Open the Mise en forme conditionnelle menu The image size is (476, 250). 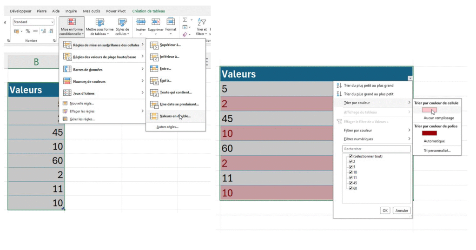[x=72, y=26]
